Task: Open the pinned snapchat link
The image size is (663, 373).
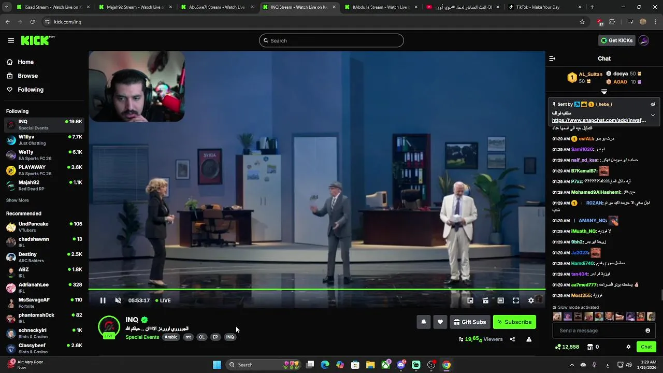Action: [x=599, y=120]
